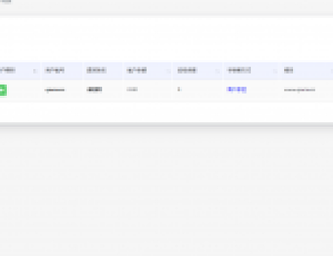Click the sort icon in the first column header
The width and height of the screenshot is (333, 256).
click(35, 71)
